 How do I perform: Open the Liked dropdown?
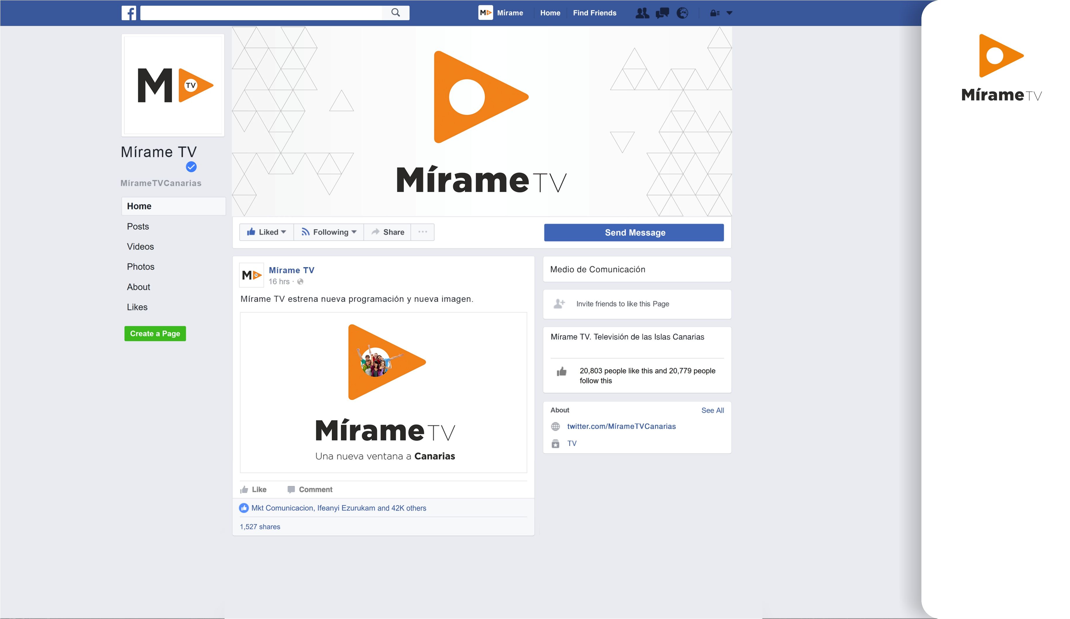[x=266, y=232]
